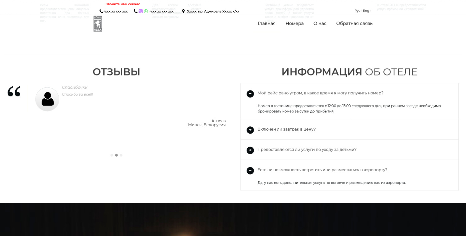Switch language to Рус
This screenshot has height=236, width=466.
pyautogui.click(x=357, y=11)
